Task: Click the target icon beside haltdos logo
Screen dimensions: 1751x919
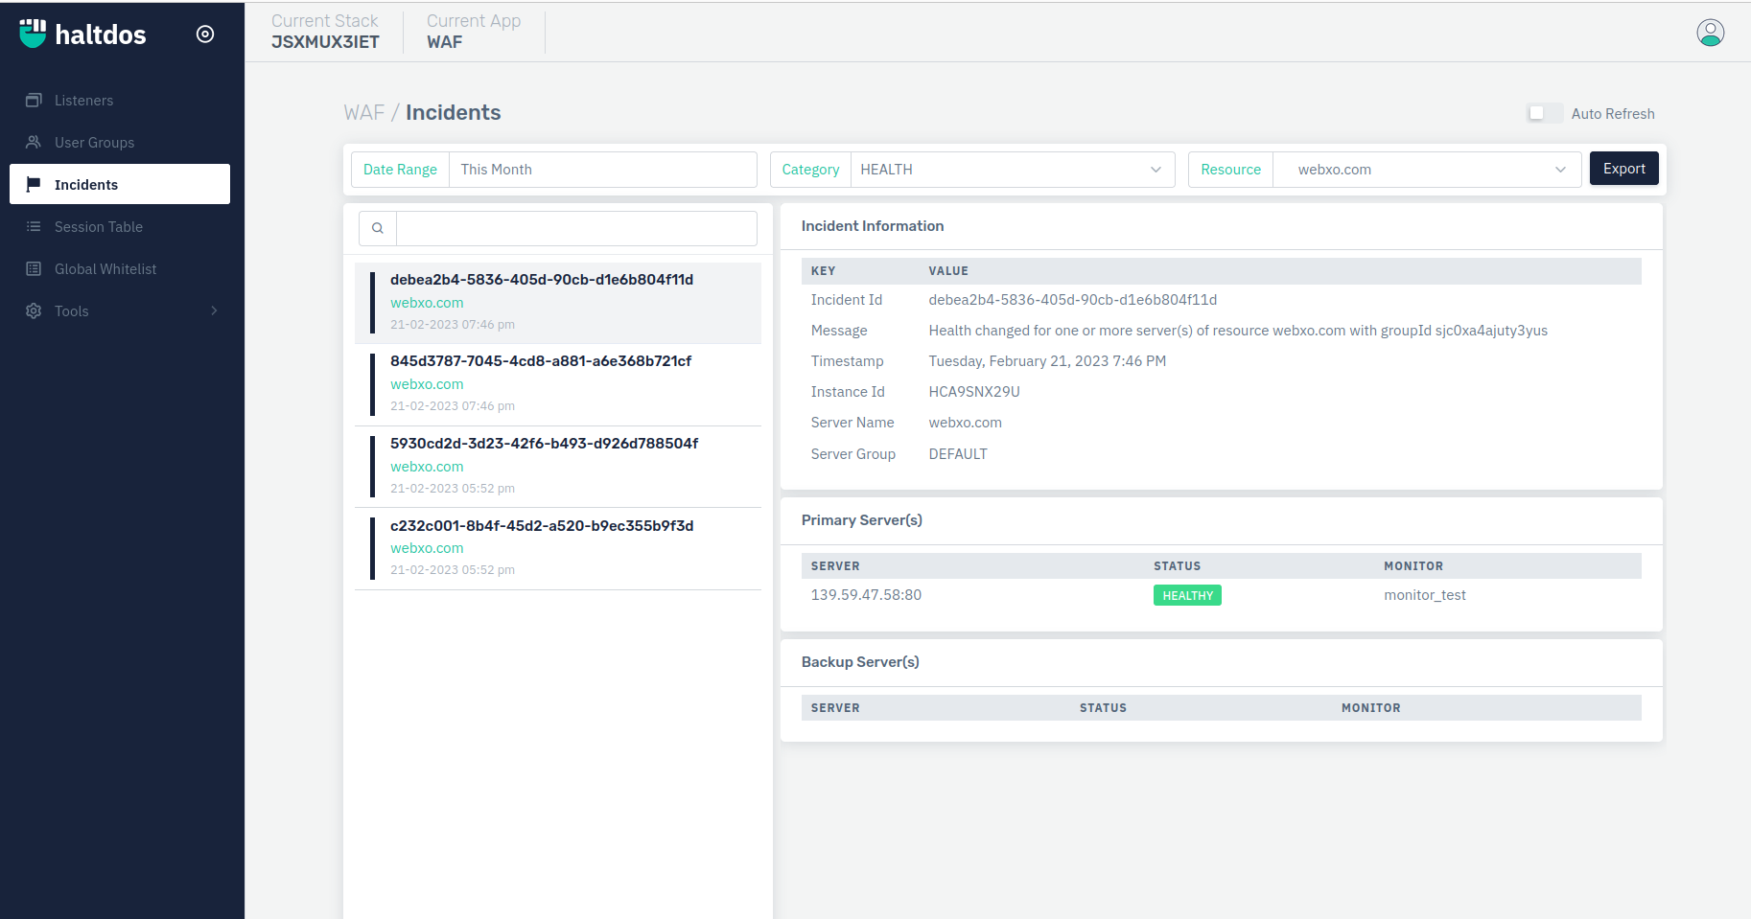Action: (x=205, y=34)
